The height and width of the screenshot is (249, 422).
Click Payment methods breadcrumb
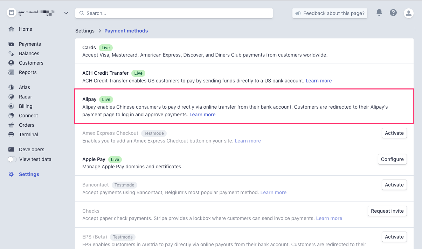(126, 31)
